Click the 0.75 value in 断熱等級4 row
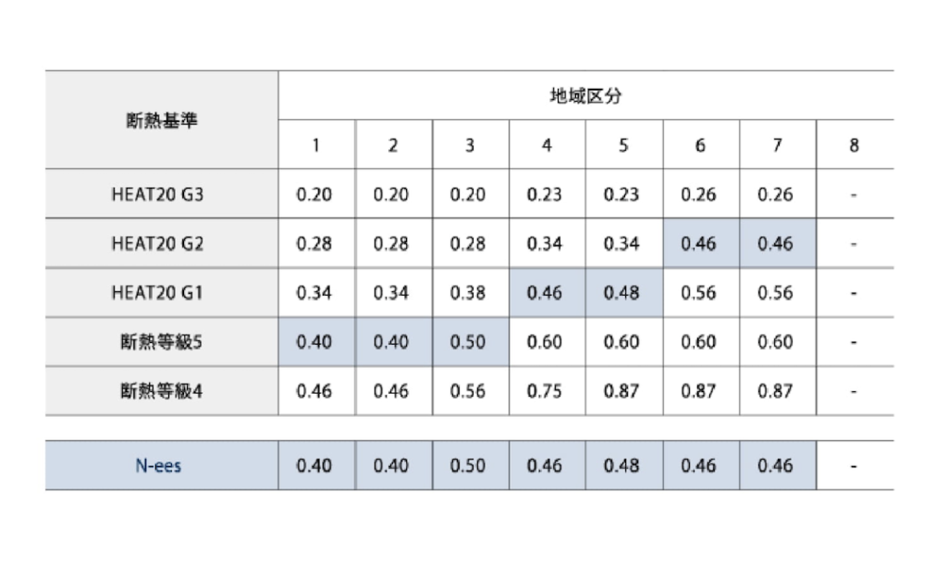 coord(547,391)
